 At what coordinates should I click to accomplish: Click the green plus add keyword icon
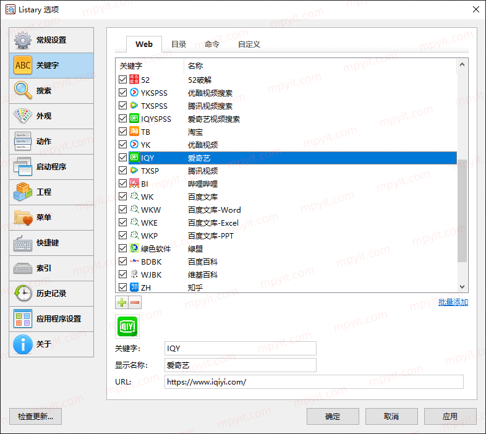[x=122, y=302]
